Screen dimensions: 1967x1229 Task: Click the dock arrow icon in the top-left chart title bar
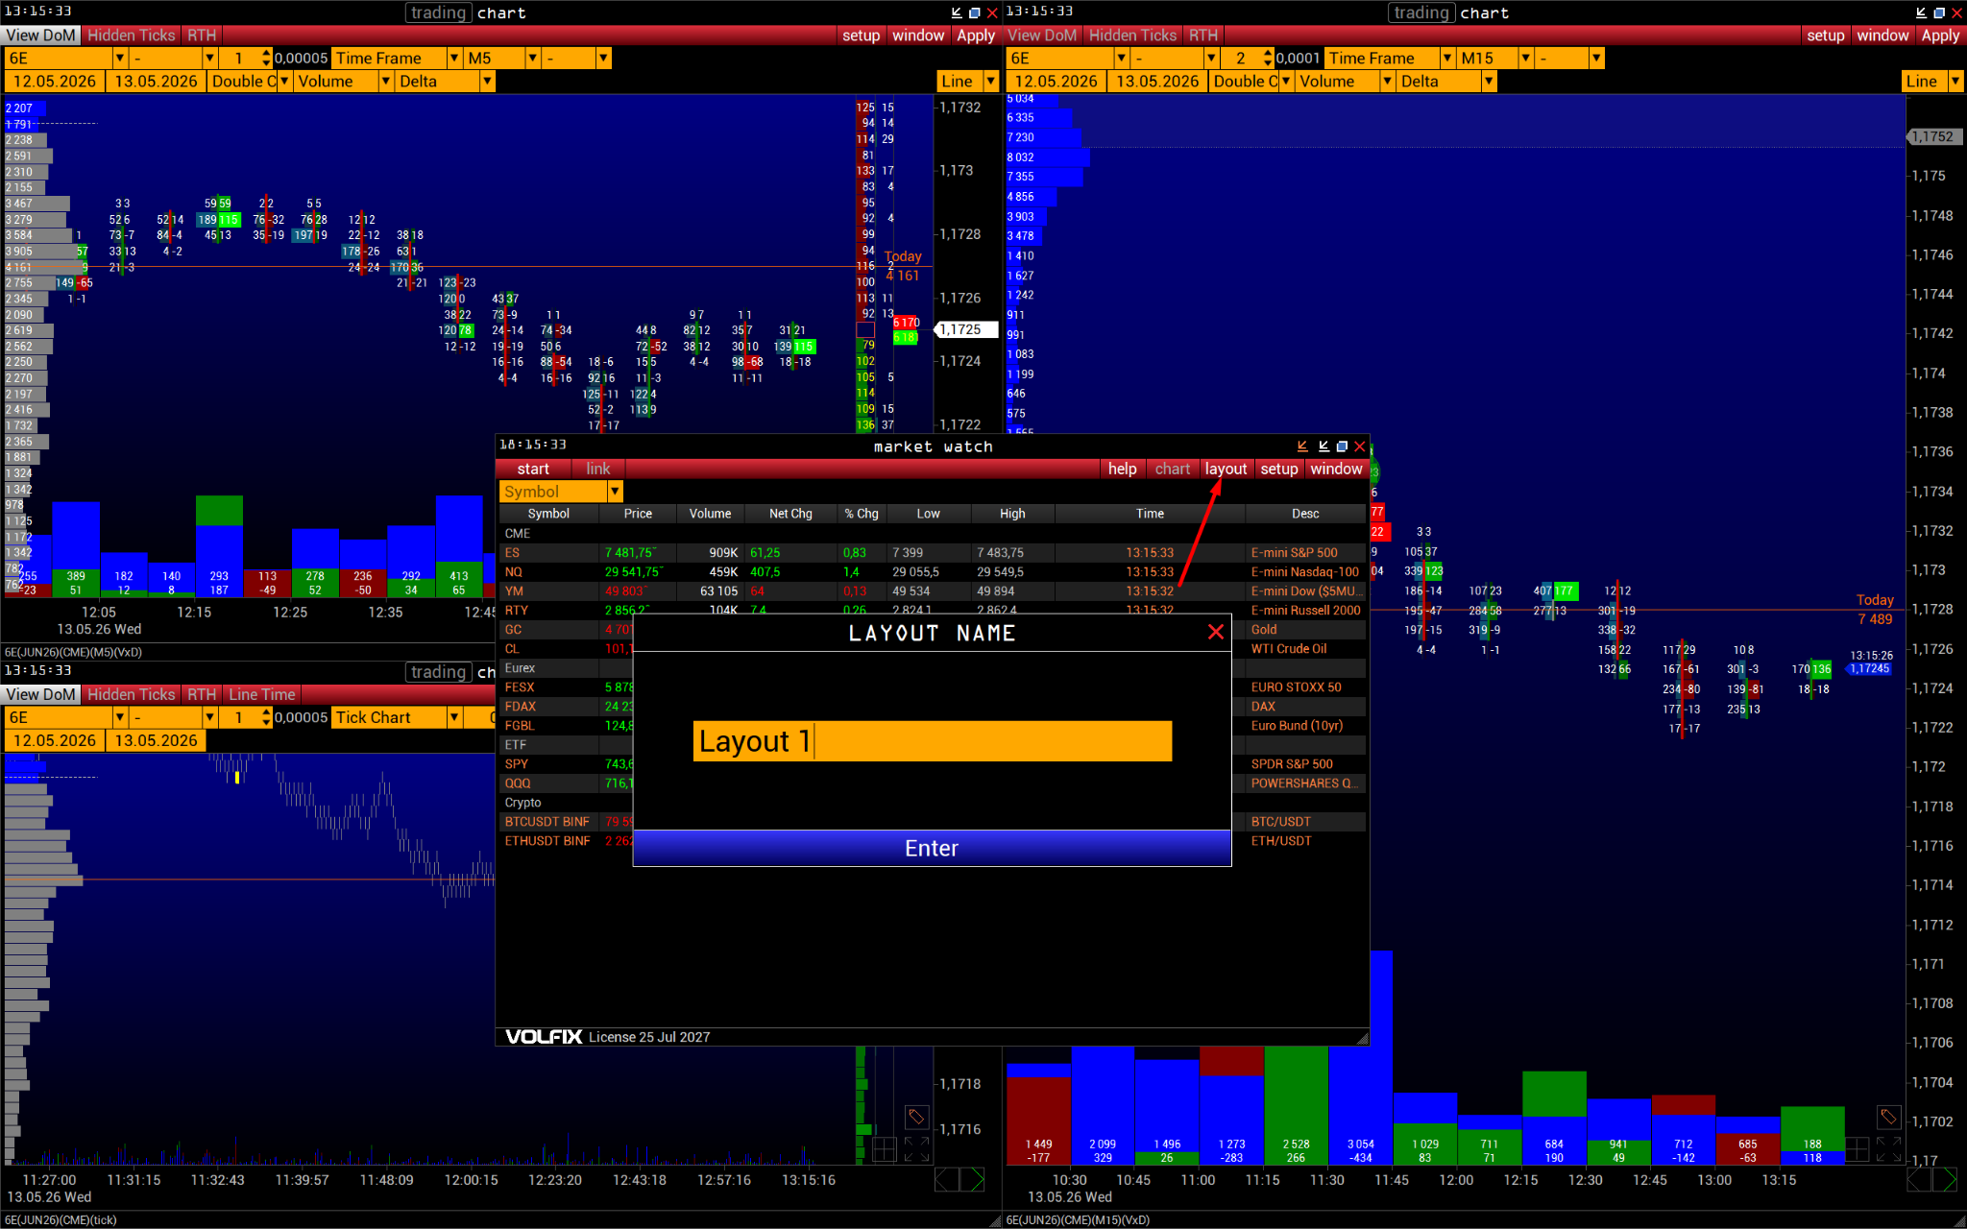pyautogui.click(x=957, y=12)
